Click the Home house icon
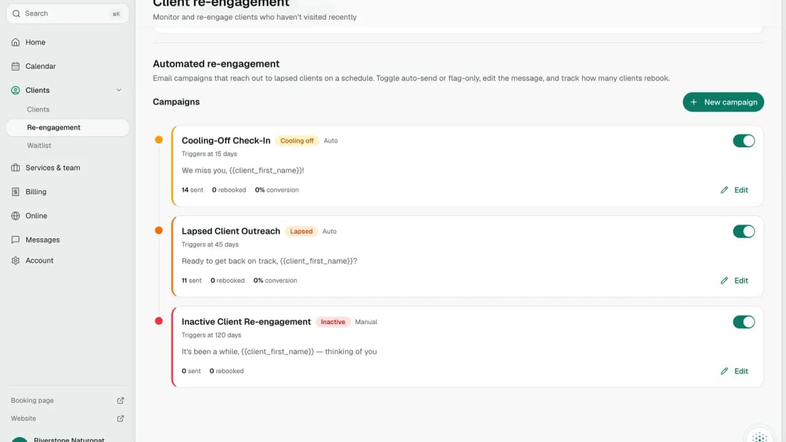This screenshot has width=786, height=442. click(15, 42)
